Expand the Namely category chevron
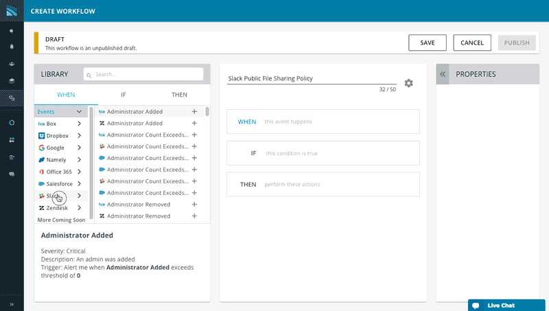 79,160
